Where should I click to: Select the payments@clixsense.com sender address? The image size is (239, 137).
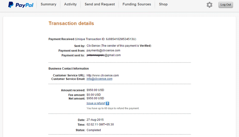103,50
